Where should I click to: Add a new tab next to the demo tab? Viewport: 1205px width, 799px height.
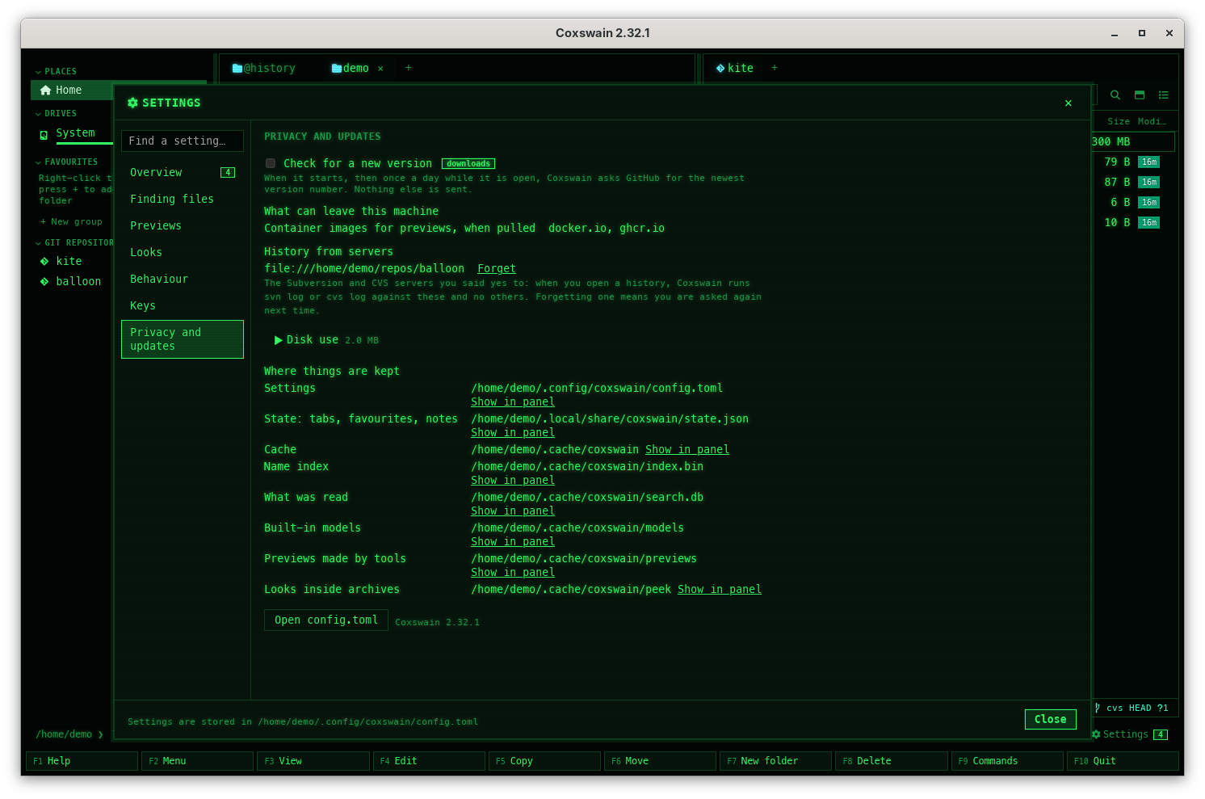click(409, 68)
